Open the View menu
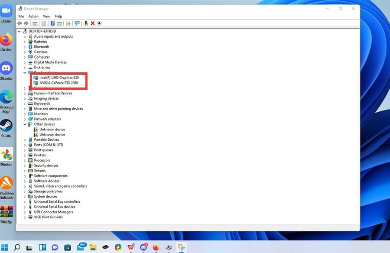 tap(46, 16)
